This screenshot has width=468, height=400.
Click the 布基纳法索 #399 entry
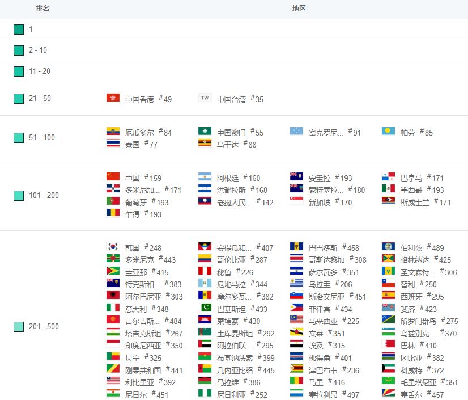tap(236, 357)
